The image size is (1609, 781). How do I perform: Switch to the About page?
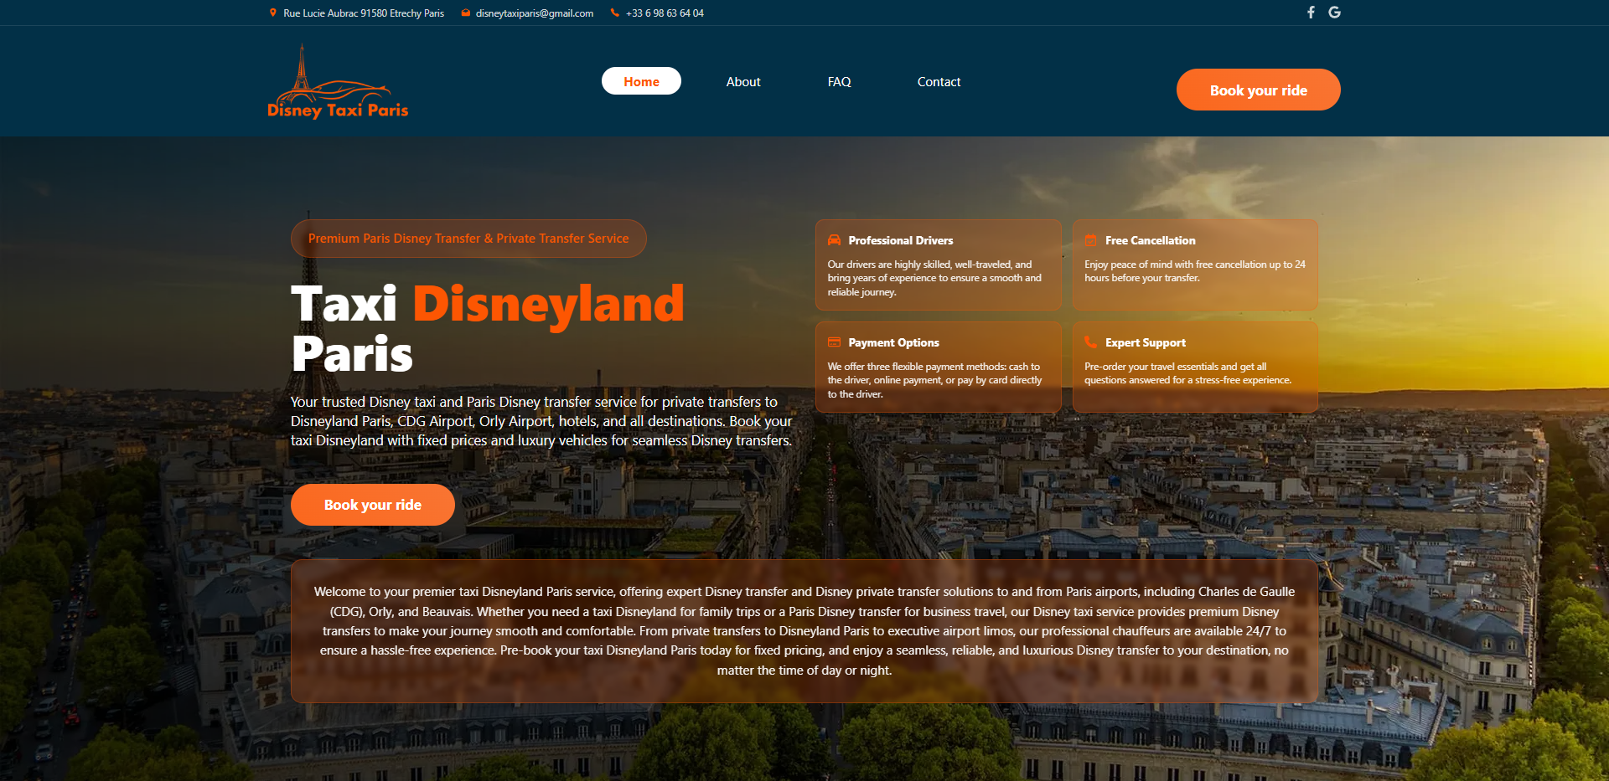pyautogui.click(x=742, y=81)
